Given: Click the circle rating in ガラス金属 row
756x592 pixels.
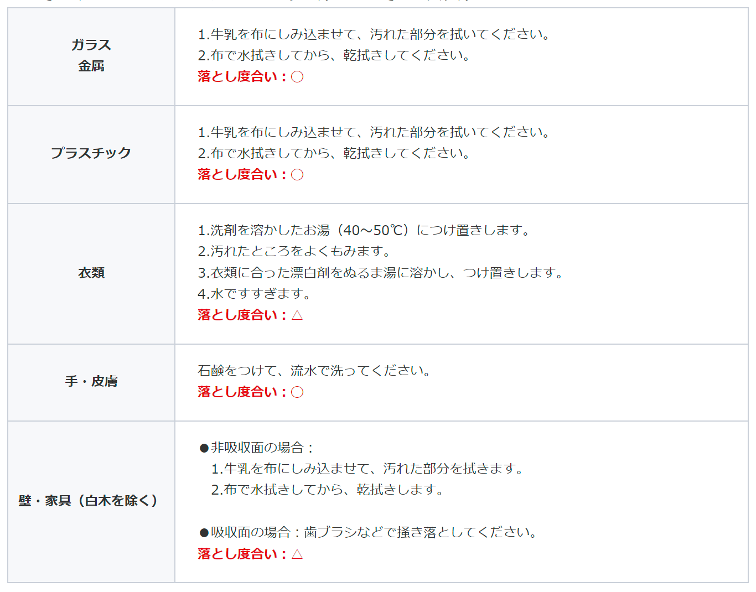Looking at the screenshot, I should (297, 77).
